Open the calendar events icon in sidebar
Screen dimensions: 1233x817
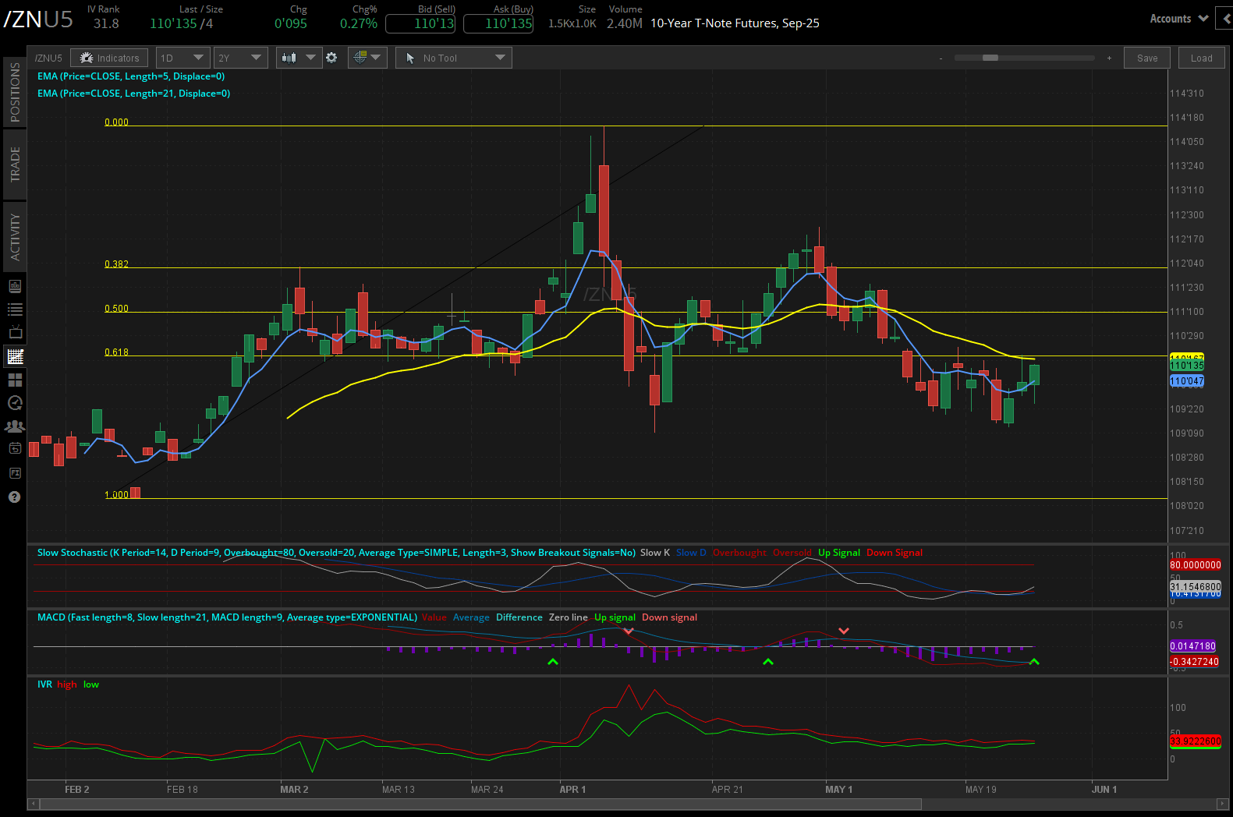[15, 448]
